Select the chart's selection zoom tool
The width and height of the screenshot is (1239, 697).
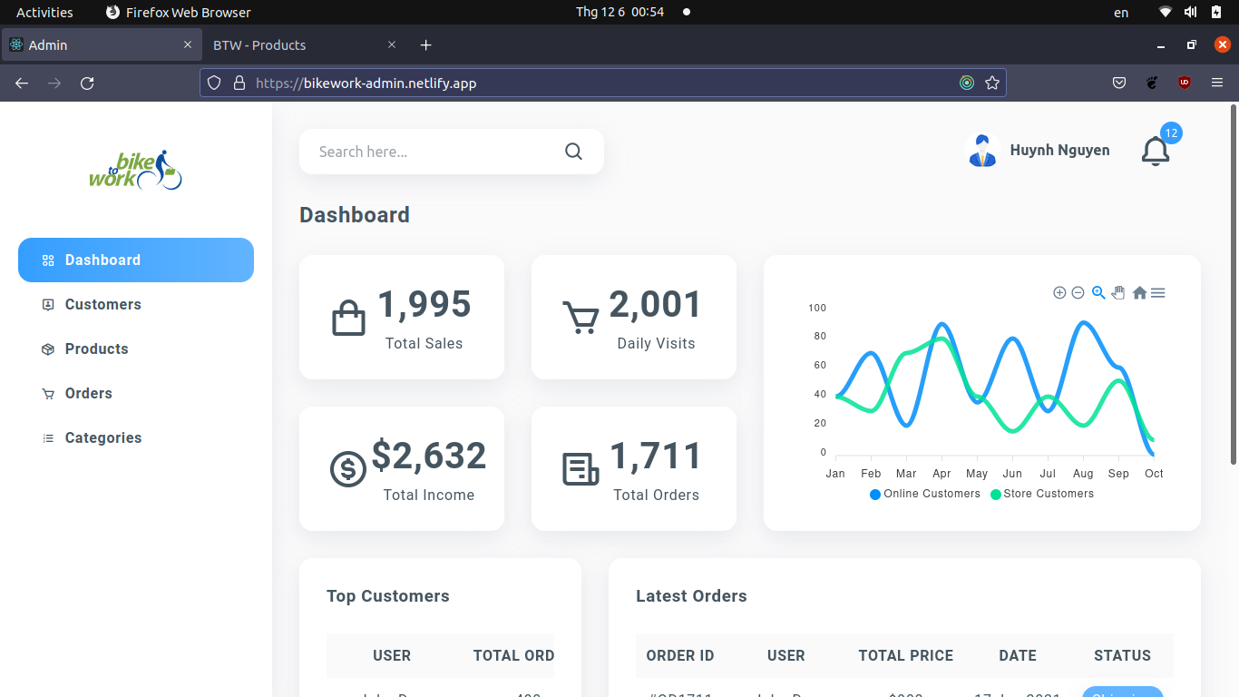[x=1098, y=292]
